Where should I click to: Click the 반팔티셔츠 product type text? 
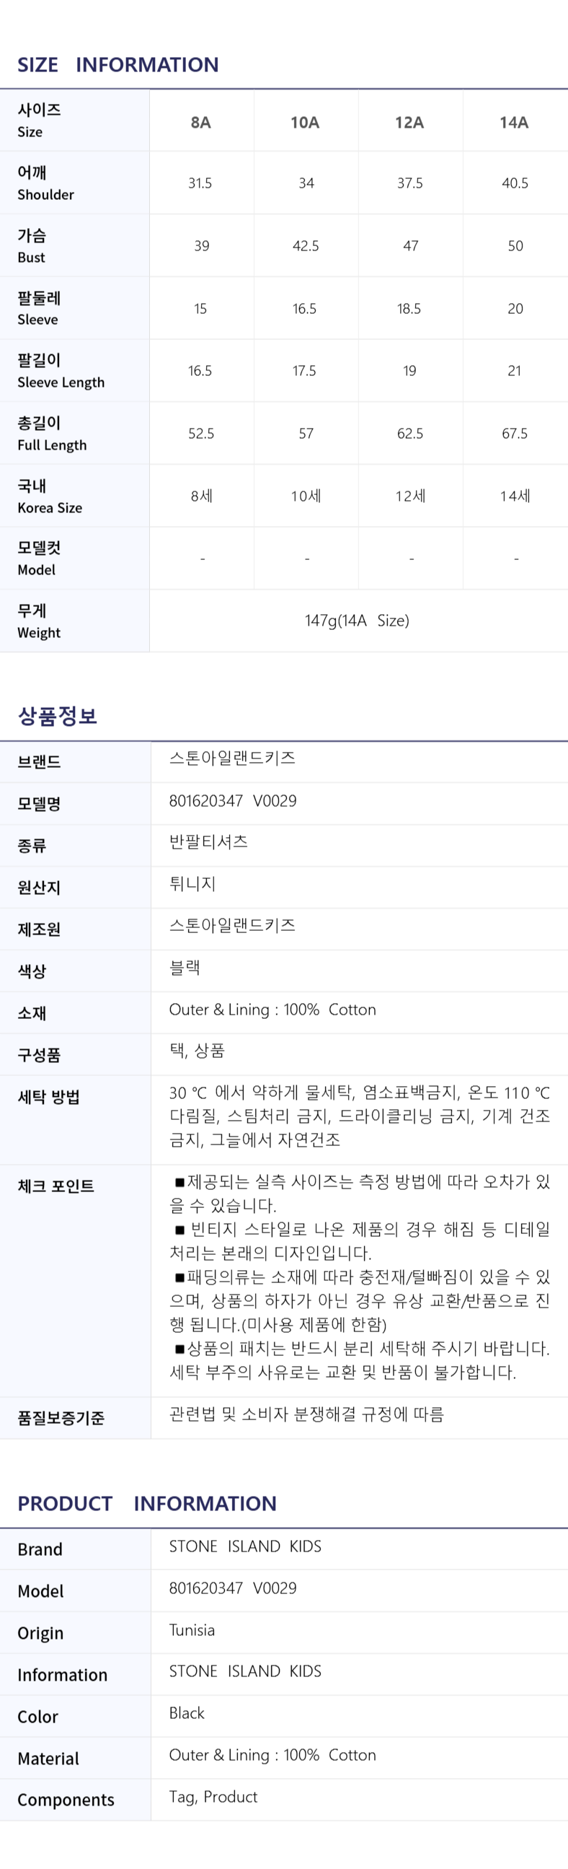208,841
